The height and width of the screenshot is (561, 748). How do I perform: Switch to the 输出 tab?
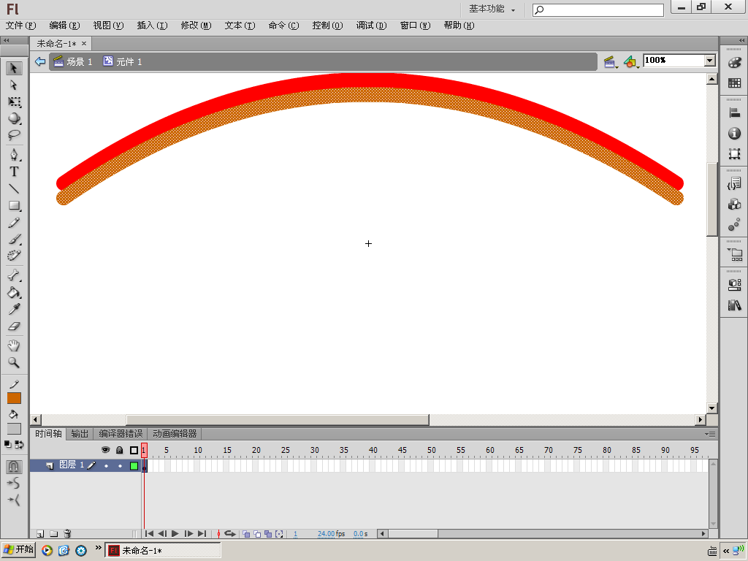click(80, 434)
